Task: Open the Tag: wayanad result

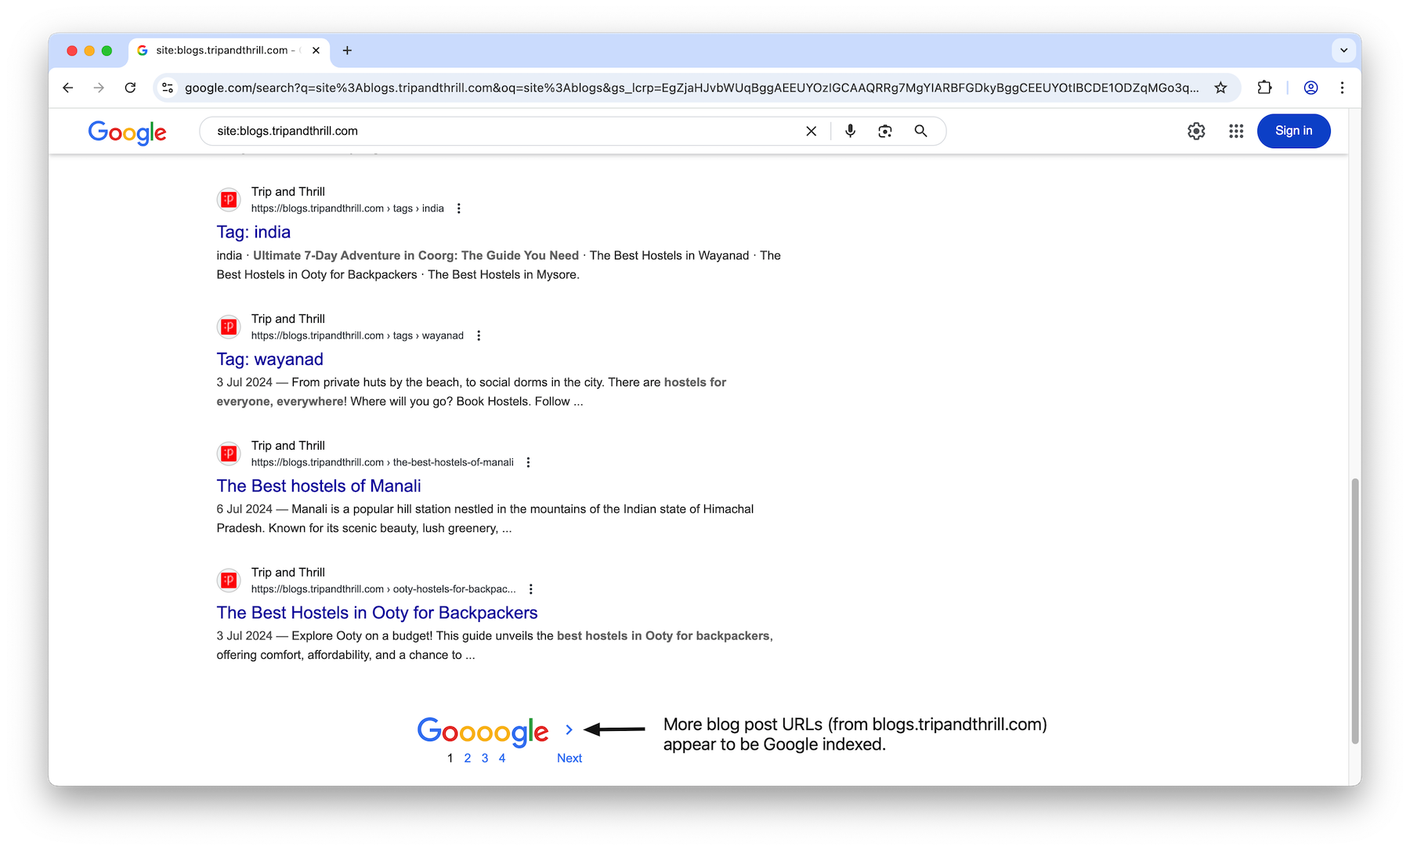Action: pos(269,359)
